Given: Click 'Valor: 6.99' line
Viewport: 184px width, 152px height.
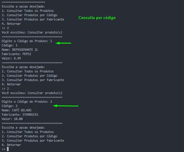Looking at the screenshot, I should 11,58.
